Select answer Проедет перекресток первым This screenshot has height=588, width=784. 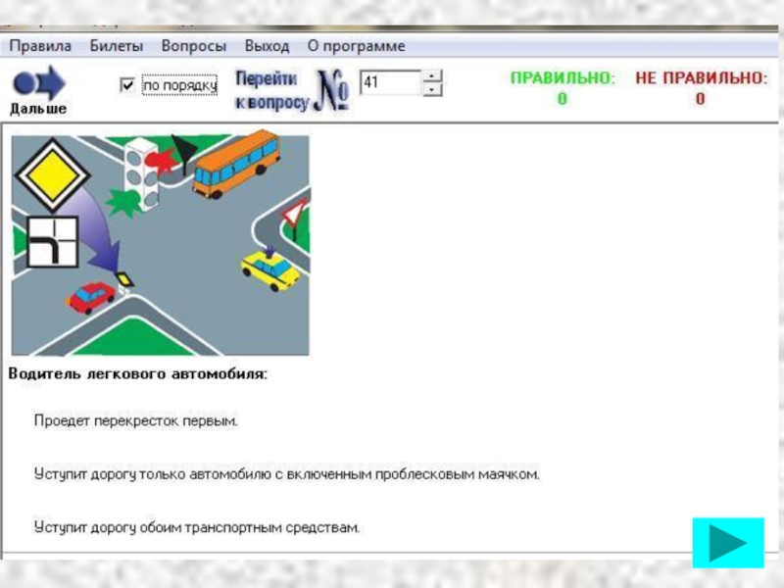tap(135, 421)
